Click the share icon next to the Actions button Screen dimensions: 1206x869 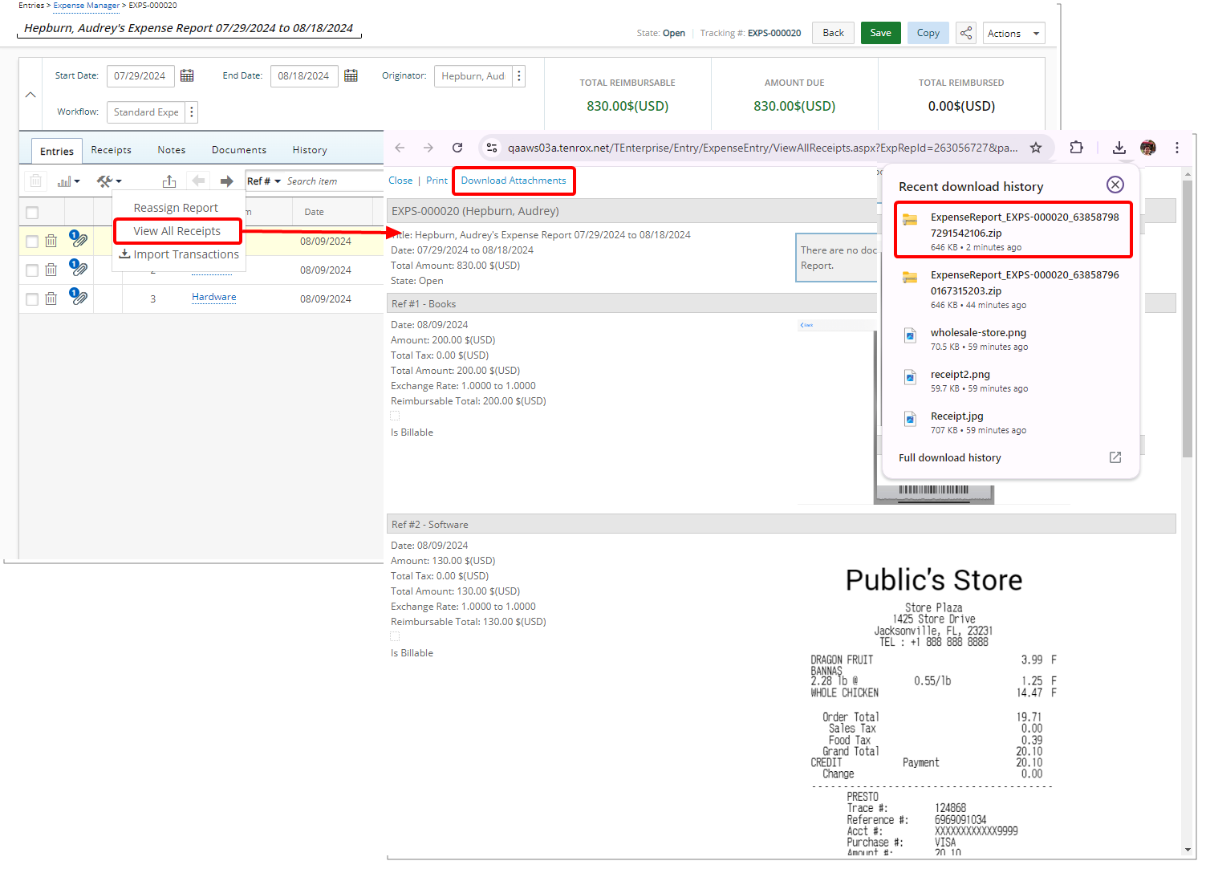pos(965,33)
